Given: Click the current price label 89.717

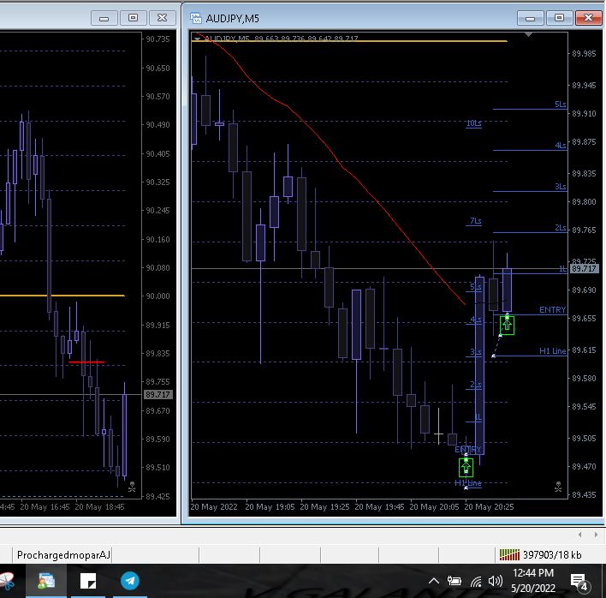Looking at the screenshot, I should coord(584,269).
